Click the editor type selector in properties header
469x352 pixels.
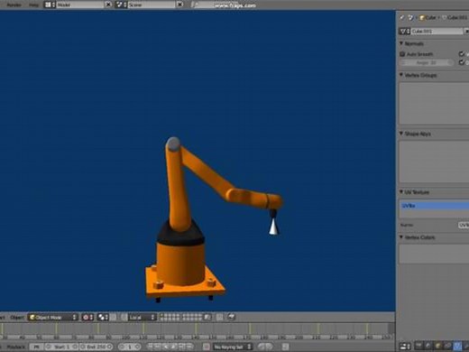(405, 347)
